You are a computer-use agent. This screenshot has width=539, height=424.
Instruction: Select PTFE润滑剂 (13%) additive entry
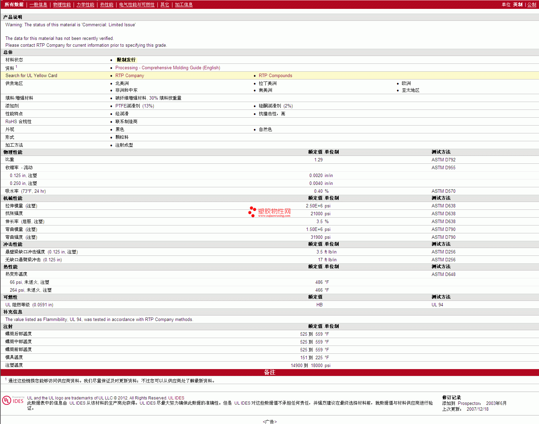coord(135,106)
